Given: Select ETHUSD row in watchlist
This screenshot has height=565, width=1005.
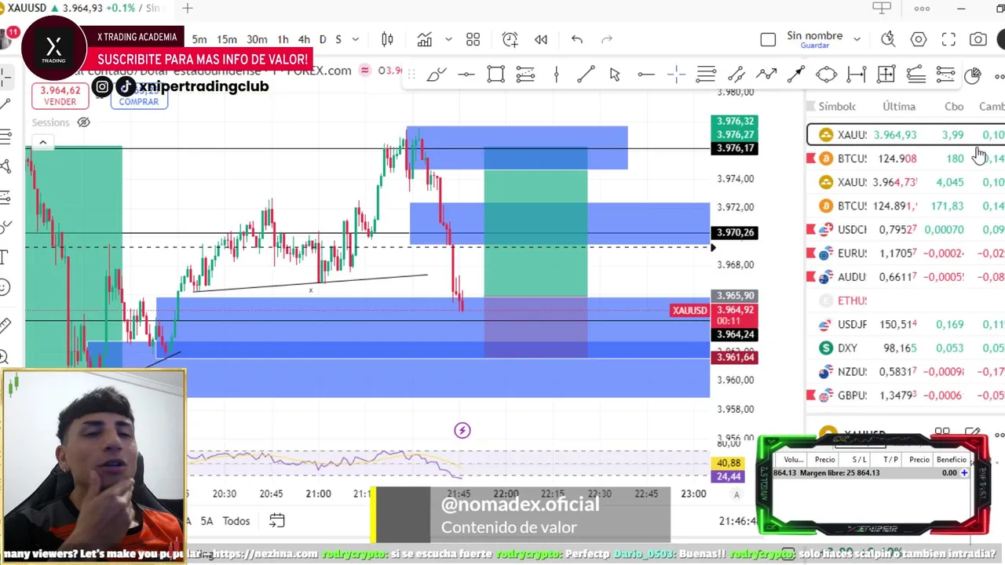Looking at the screenshot, I should click(905, 301).
